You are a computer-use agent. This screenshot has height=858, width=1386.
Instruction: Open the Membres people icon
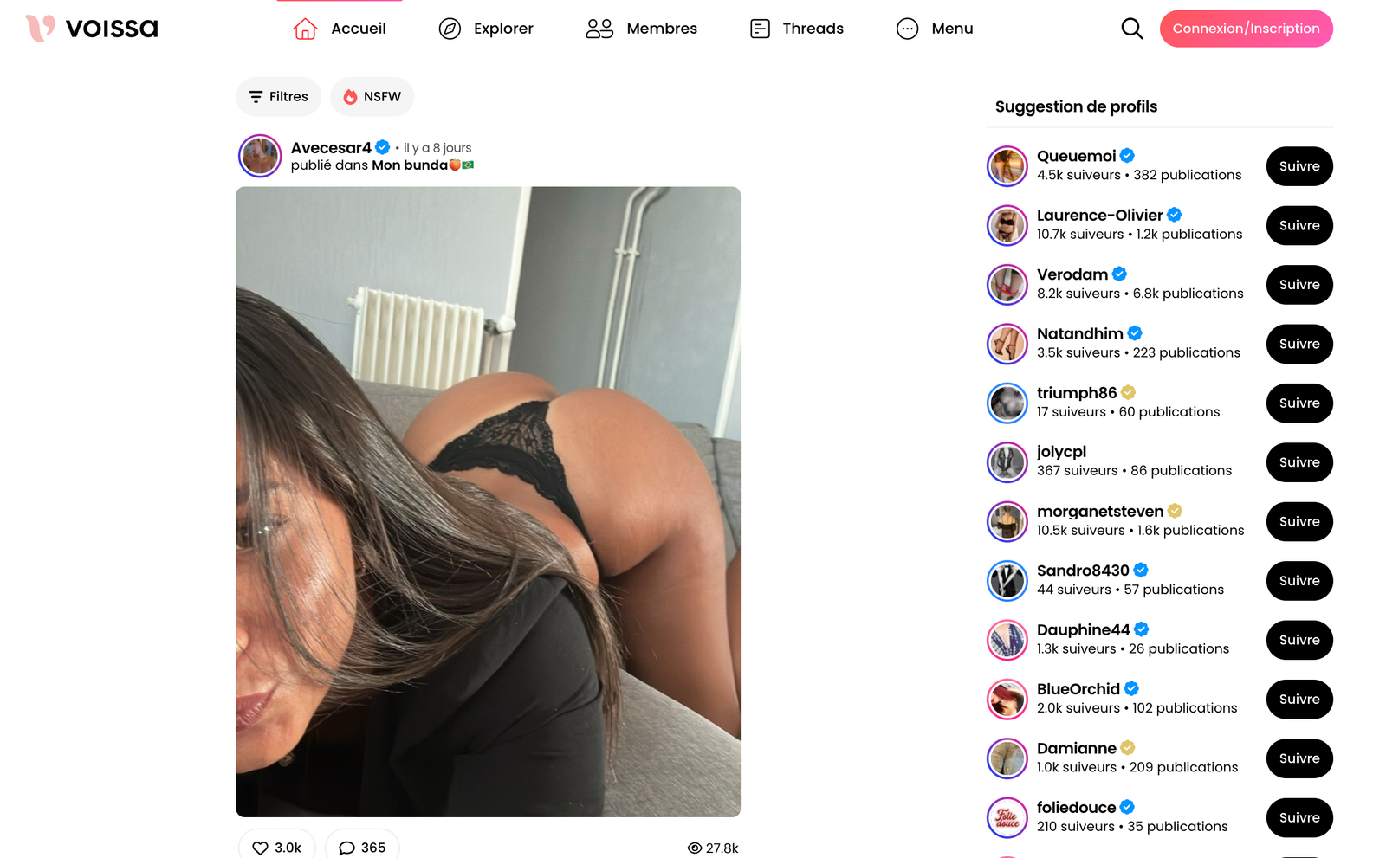599,29
